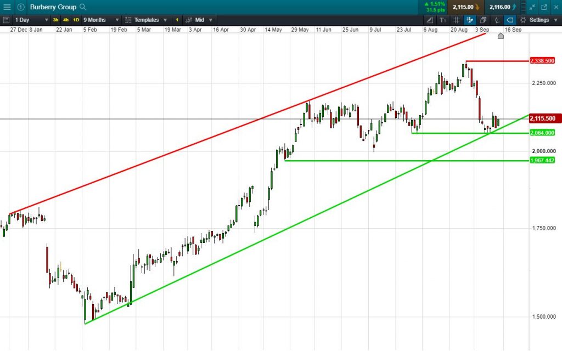Select the red 2,338.500 price level label
The height and width of the screenshot is (351, 562).
point(542,61)
